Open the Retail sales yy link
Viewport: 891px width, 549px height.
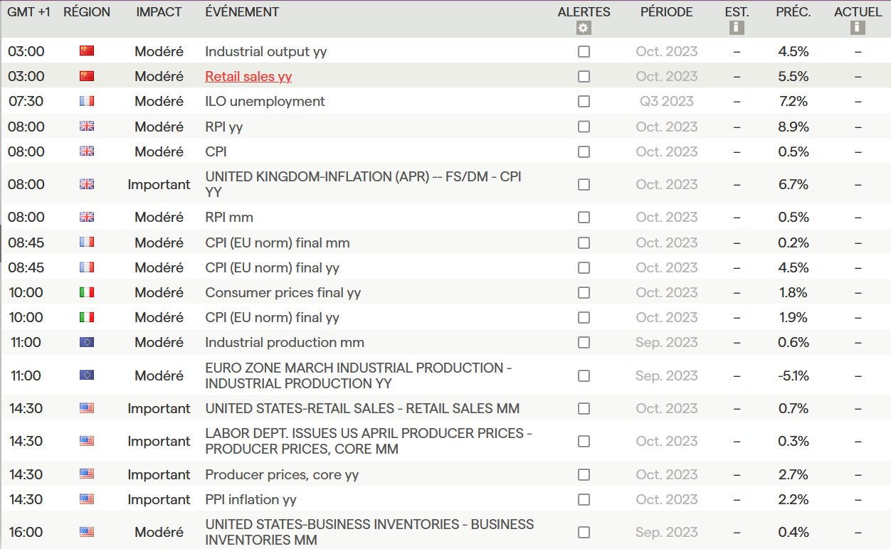point(248,76)
